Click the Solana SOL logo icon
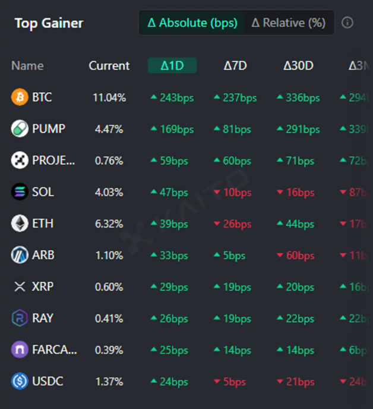Screen dimensions: 373x409 tap(20, 192)
